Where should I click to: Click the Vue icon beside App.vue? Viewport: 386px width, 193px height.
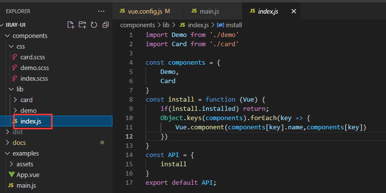coord(12,175)
